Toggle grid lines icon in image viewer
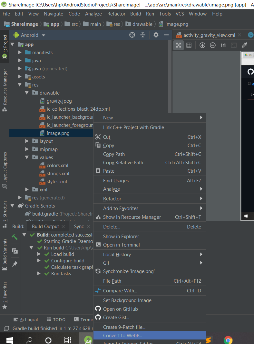 coord(189,45)
